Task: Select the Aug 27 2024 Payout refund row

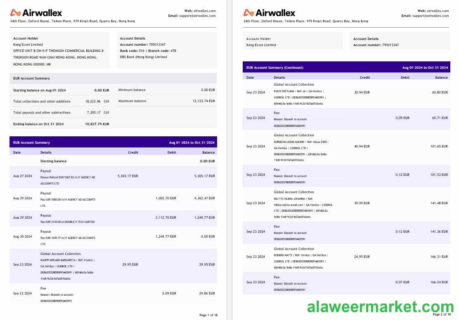Action: 112,176
